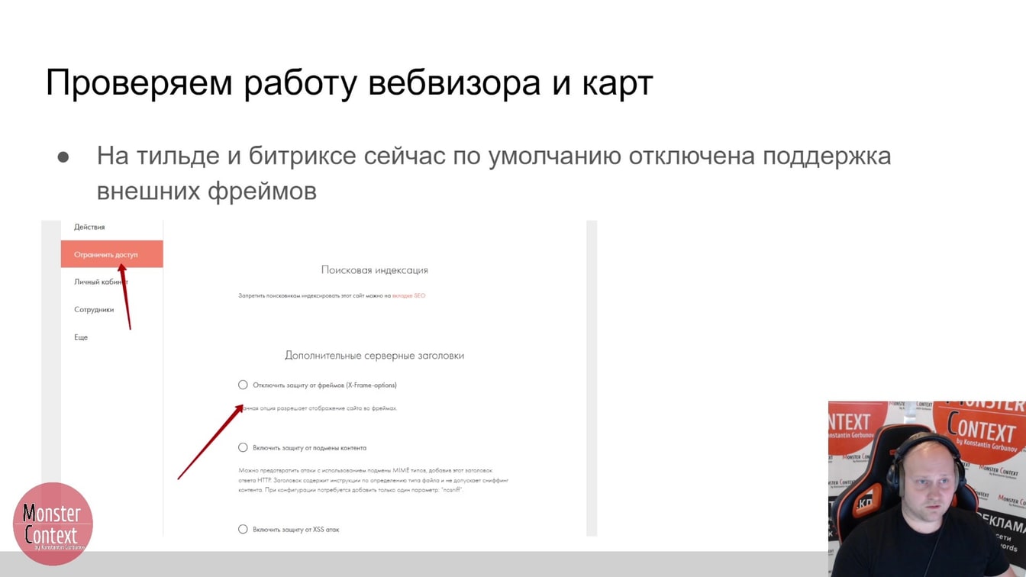Viewport: 1026px width, 577px height.
Task: Turn on 'Включить защиту от XSS атак'
Action: tap(243, 529)
